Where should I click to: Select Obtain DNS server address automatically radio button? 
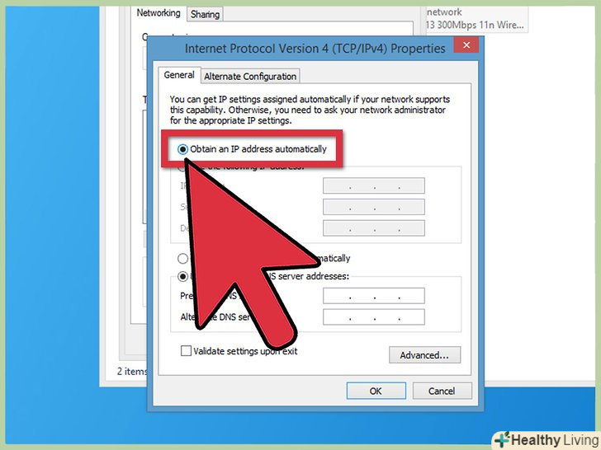182,259
